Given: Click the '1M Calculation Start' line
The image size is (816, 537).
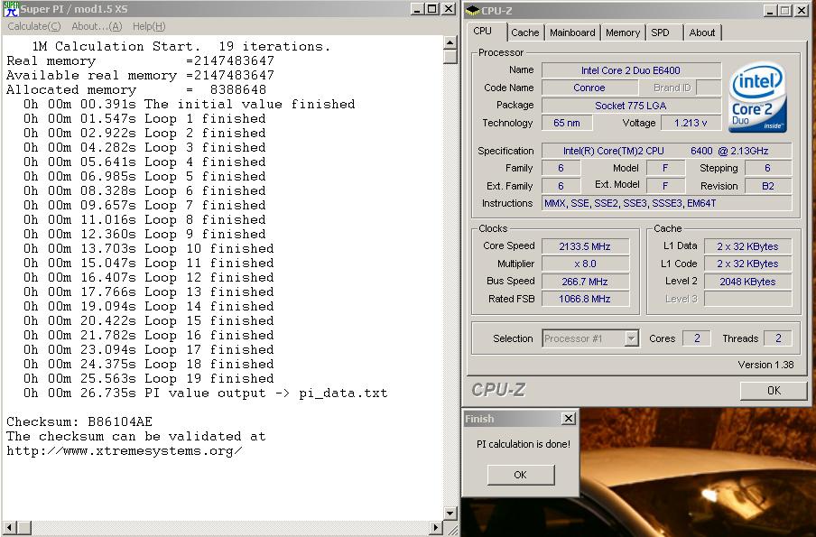Looking at the screenshot, I should (181, 46).
